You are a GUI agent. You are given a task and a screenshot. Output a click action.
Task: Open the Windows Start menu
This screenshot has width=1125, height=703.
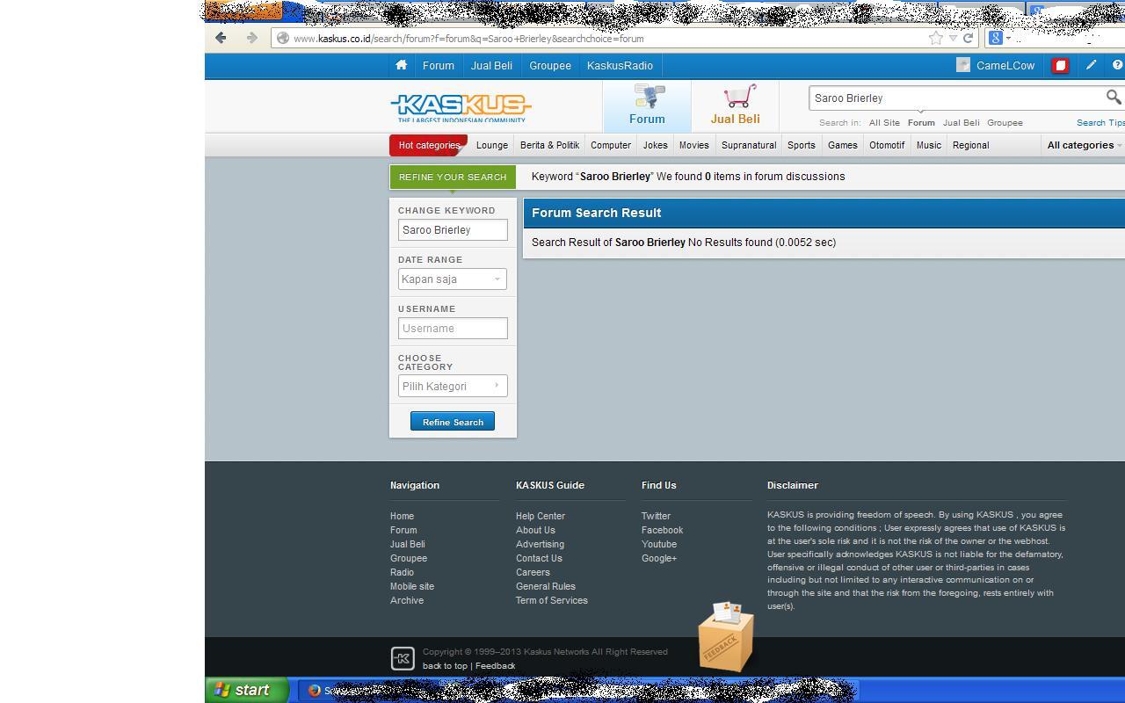tap(247, 691)
